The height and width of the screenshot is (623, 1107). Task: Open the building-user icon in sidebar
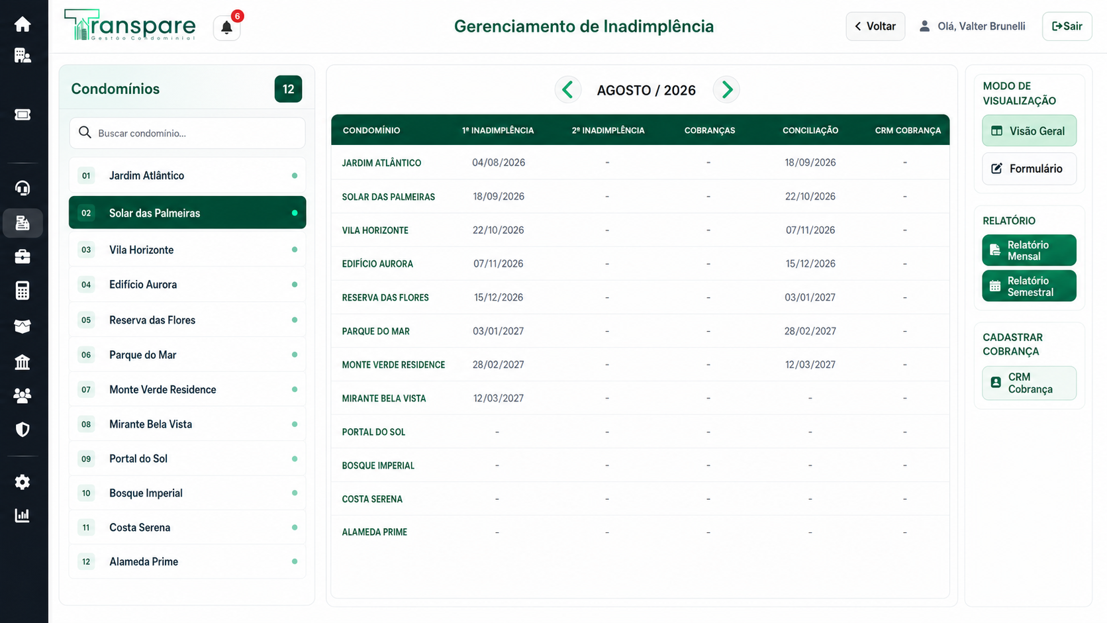pyautogui.click(x=23, y=56)
